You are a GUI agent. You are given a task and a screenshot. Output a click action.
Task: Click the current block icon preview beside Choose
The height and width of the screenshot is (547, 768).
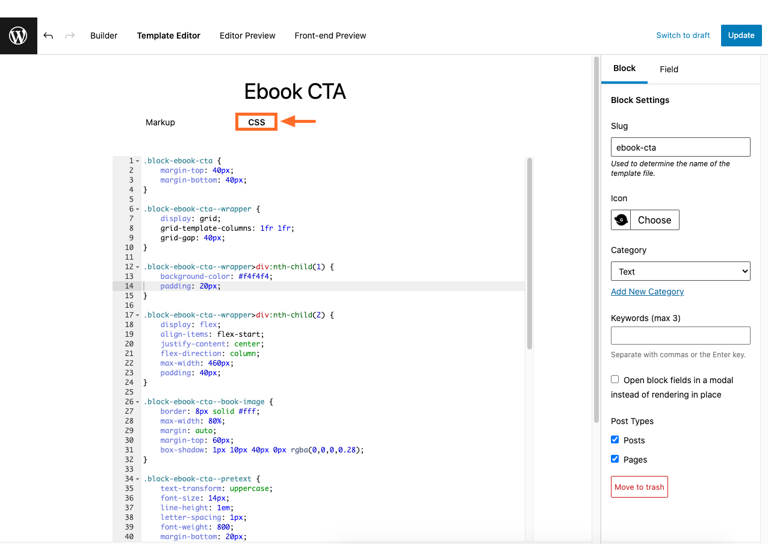[x=621, y=220]
